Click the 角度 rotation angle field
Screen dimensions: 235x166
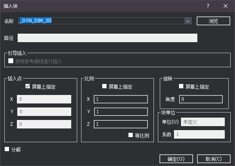(x=201, y=99)
